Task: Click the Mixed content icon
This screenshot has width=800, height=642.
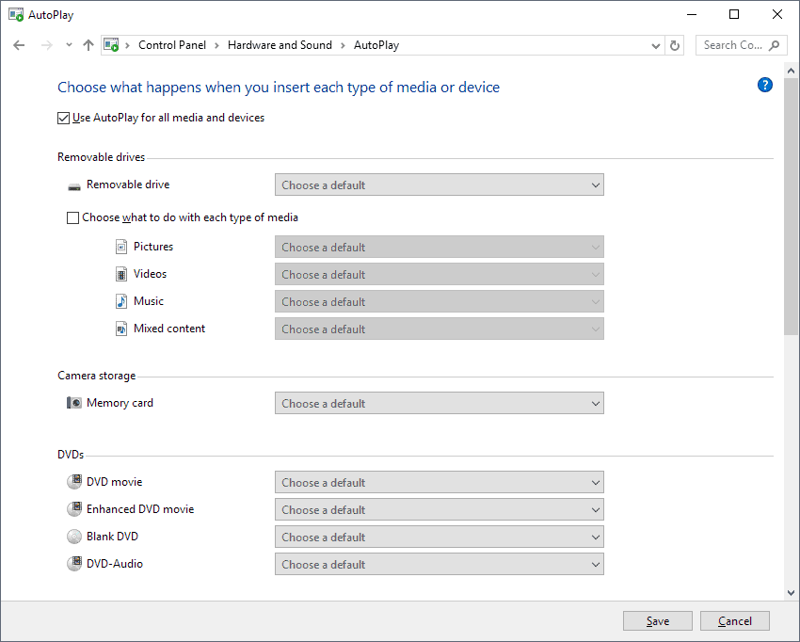Action: 121,328
